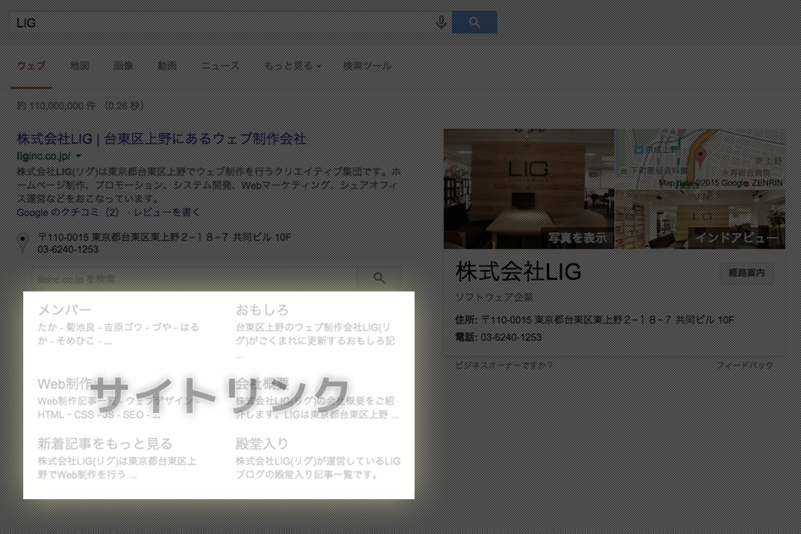Viewport: 801px width, 534px height.
Task: Click the site search magnifier button
Action: pos(379,278)
